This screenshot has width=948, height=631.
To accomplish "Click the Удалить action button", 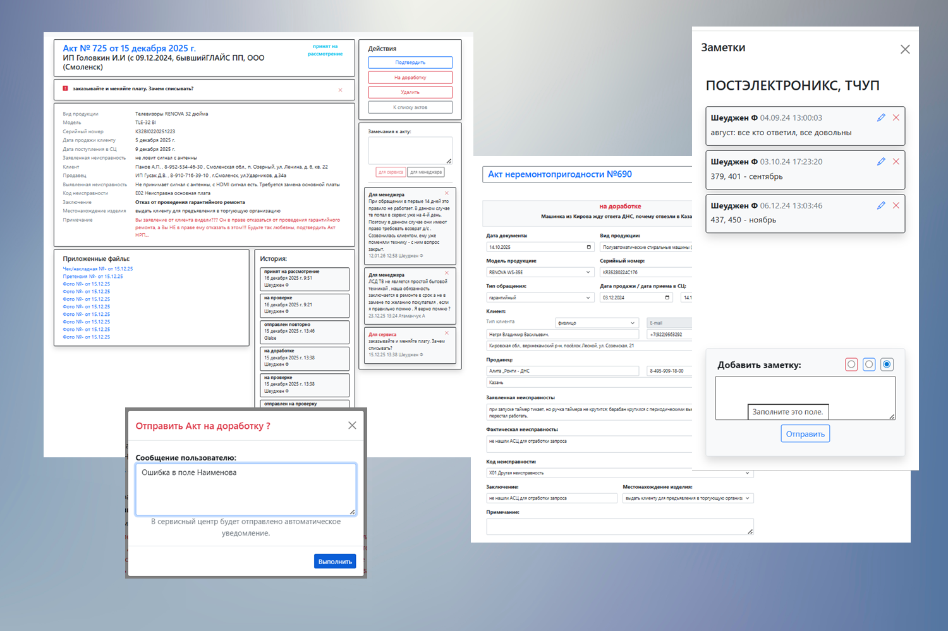I will coord(410,92).
